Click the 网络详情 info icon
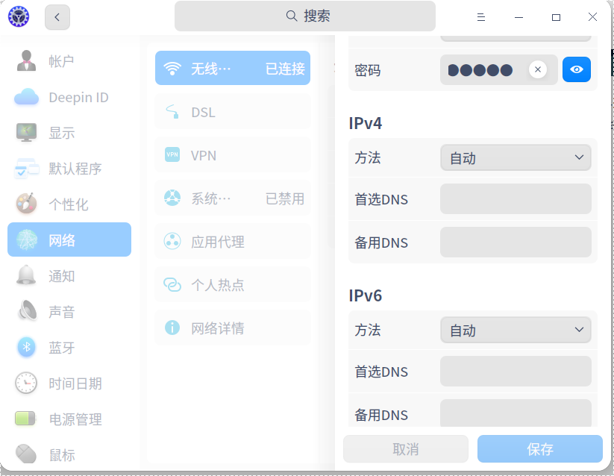 (172, 328)
